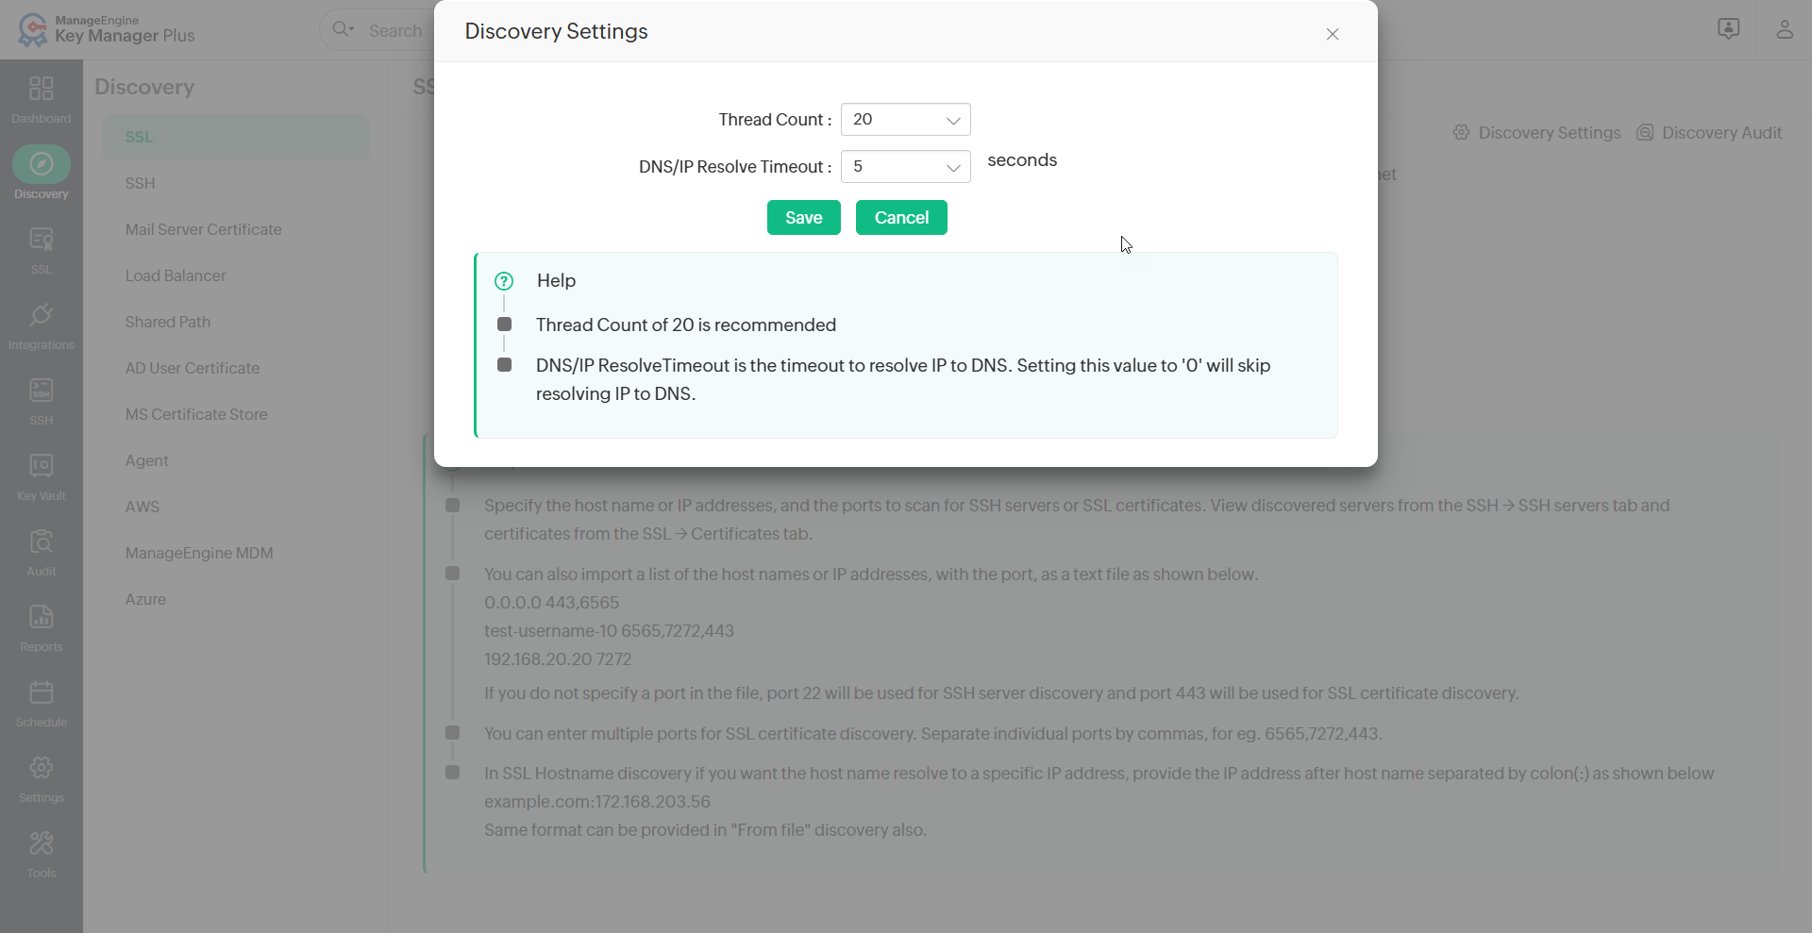Viewport: 1812px width, 933px height.
Task: Open the Settings gear in sidebar
Action: (x=41, y=769)
